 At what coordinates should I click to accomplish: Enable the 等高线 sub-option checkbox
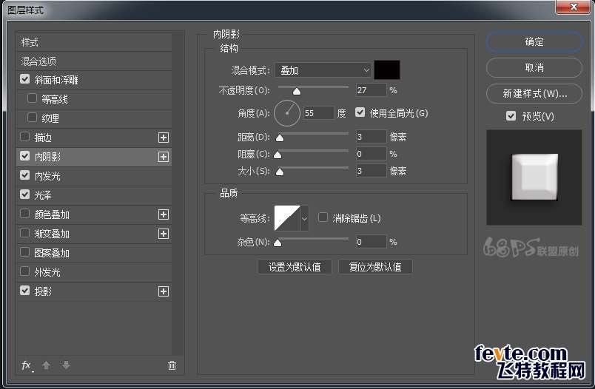[x=33, y=98]
